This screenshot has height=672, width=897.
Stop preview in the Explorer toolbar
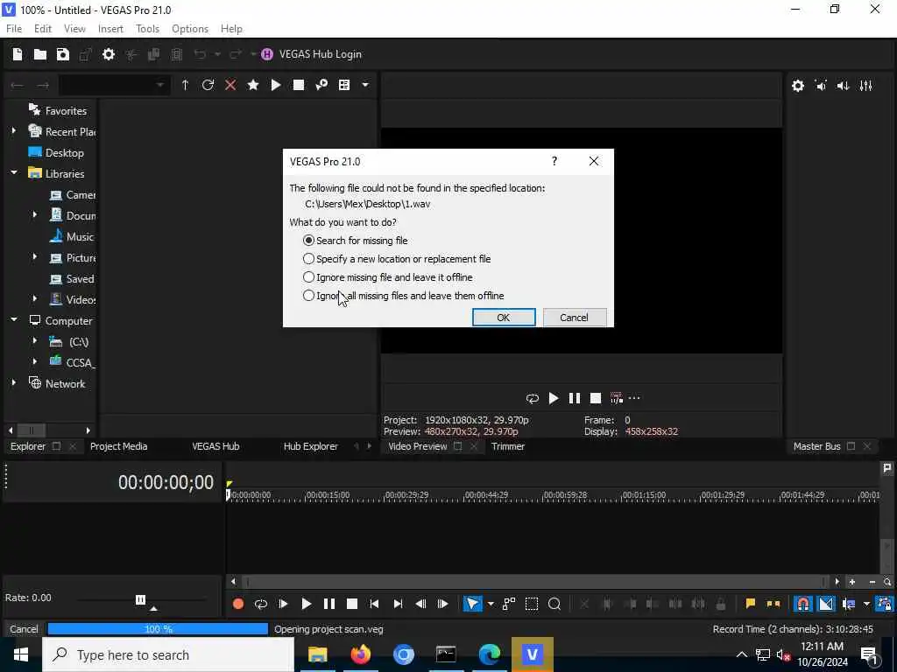pos(299,85)
